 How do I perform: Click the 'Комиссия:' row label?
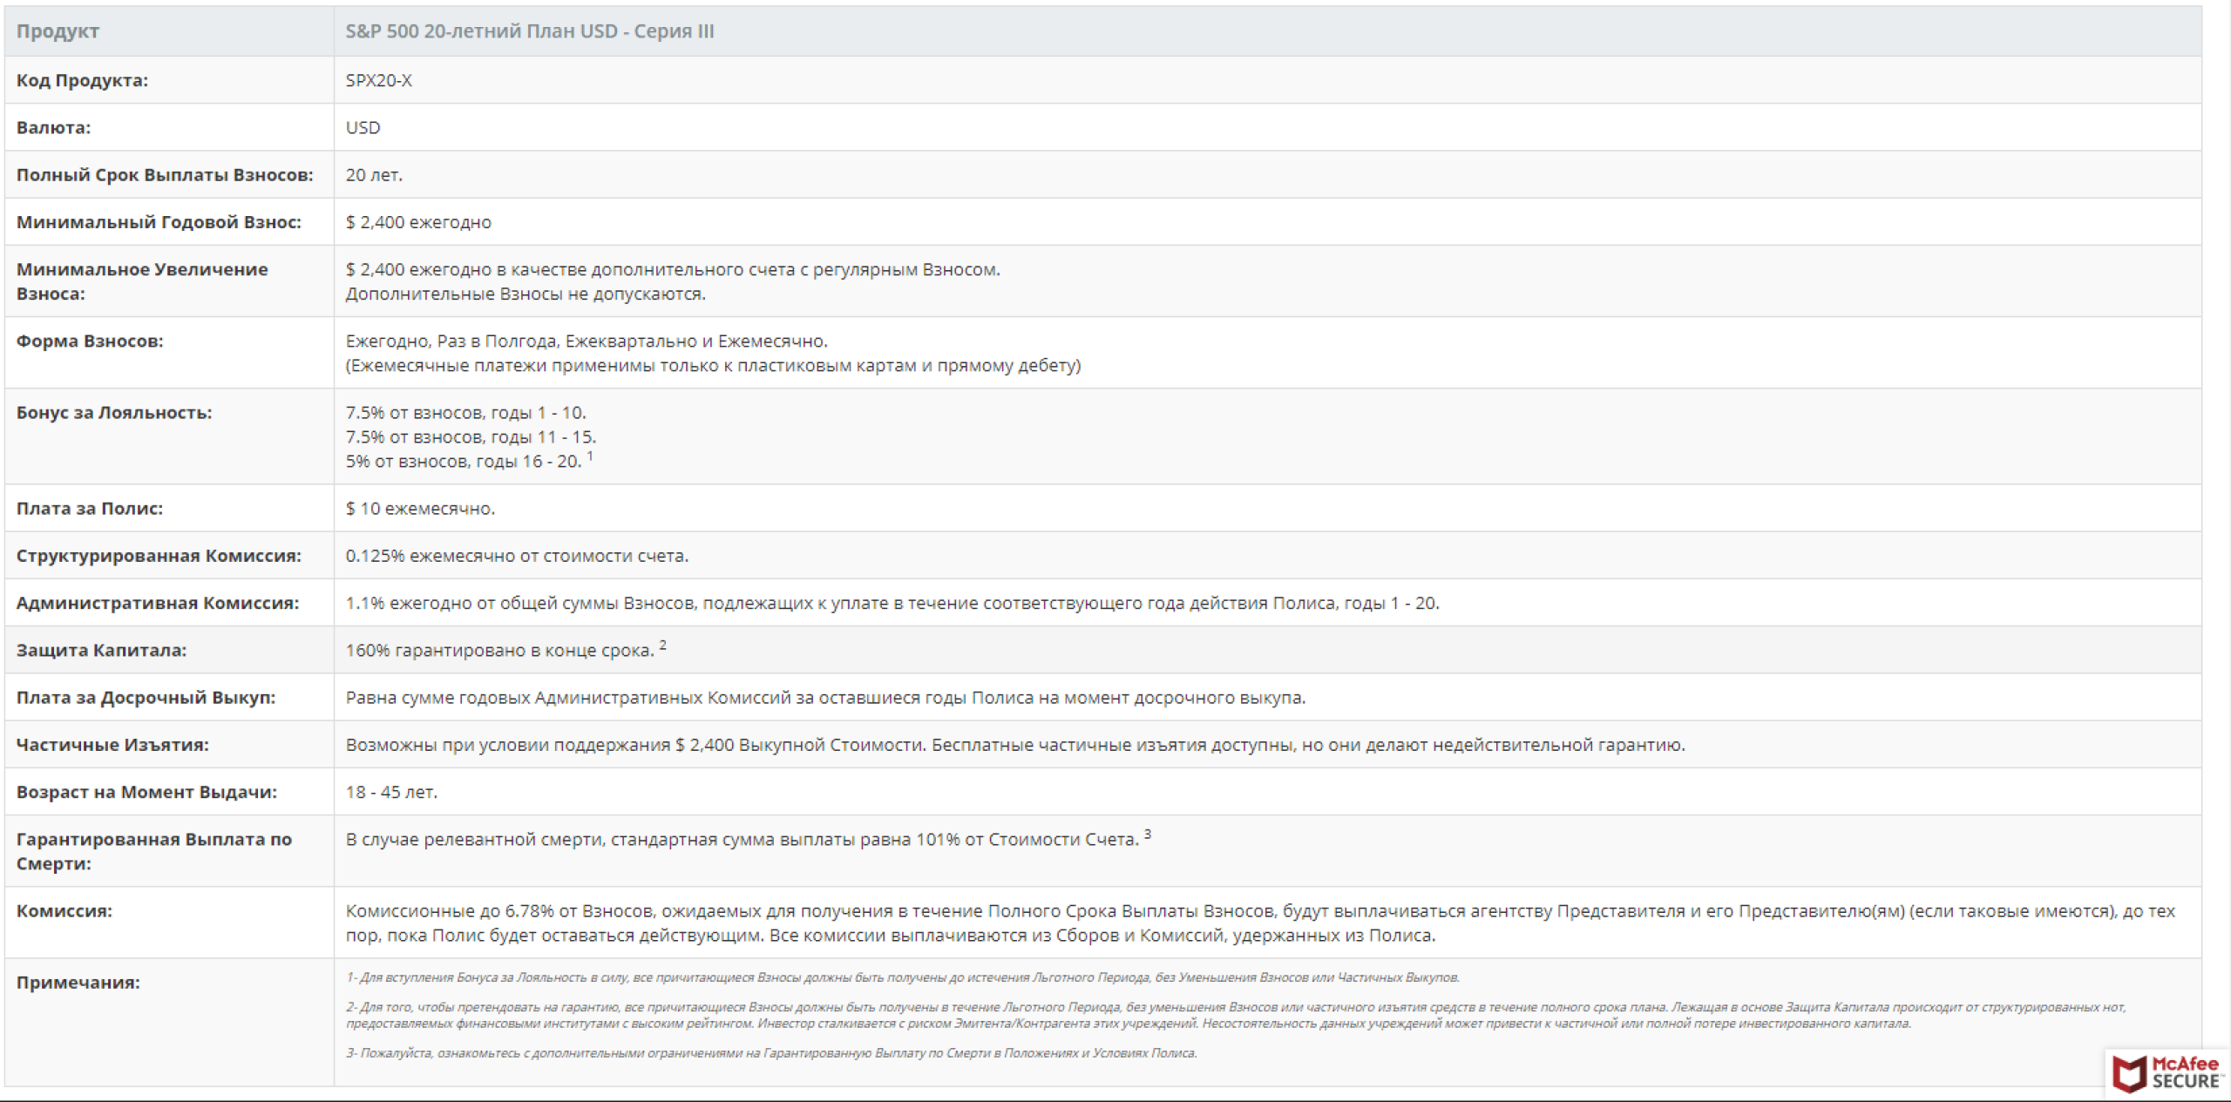coord(64,910)
